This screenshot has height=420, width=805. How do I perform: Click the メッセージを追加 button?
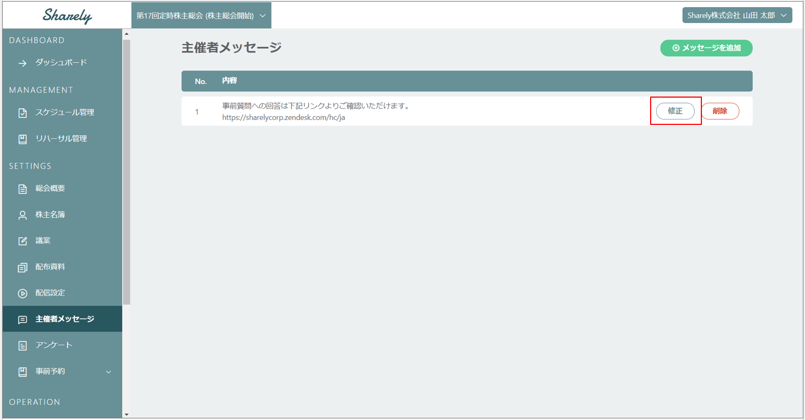point(706,48)
